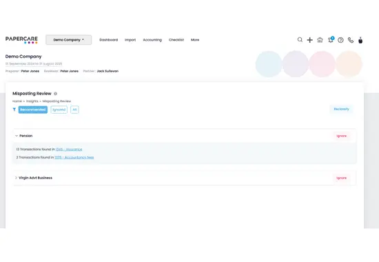
Task: Open the help question mark icon
Action: tap(340, 40)
